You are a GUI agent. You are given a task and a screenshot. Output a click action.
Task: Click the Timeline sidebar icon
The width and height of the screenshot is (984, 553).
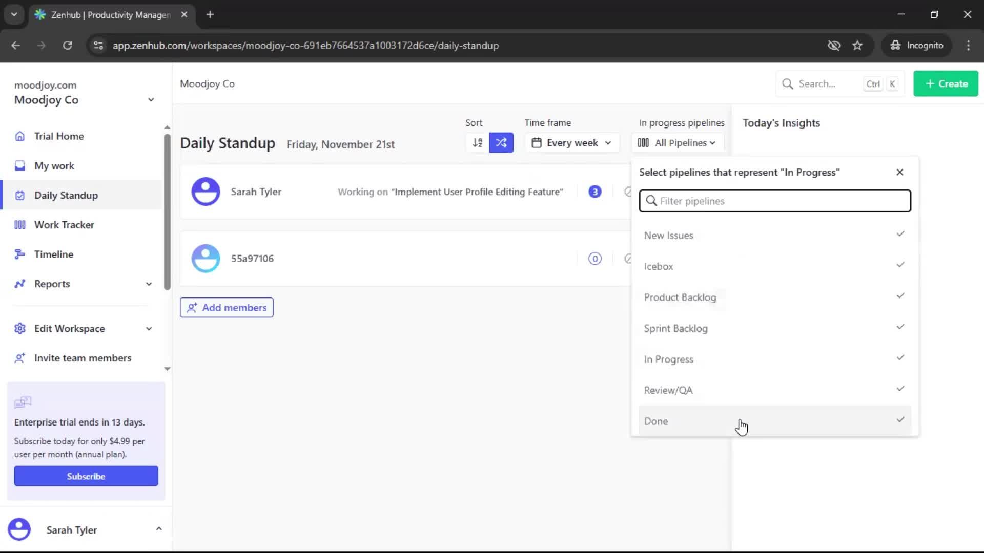click(19, 254)
